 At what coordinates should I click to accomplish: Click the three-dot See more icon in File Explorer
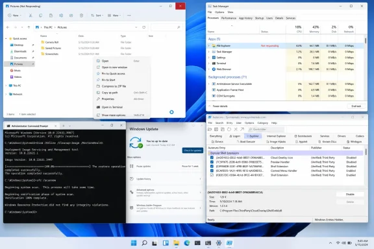[x=129, y=16]
